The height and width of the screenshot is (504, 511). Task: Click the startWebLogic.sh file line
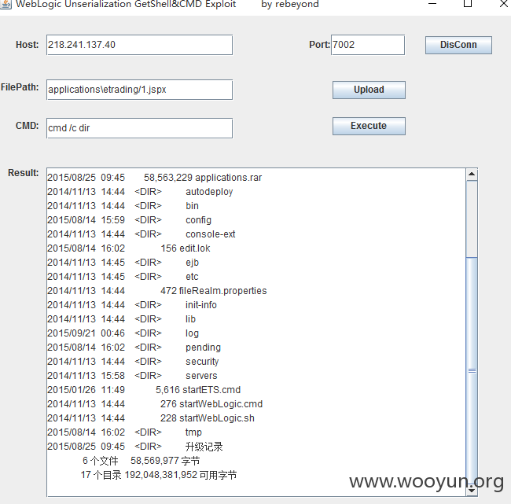coord(151,418)
